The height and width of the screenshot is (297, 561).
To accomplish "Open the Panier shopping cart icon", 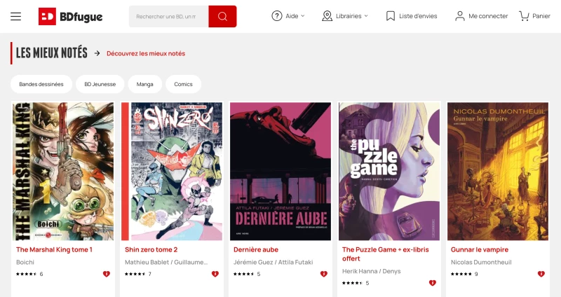I will 524,16.
